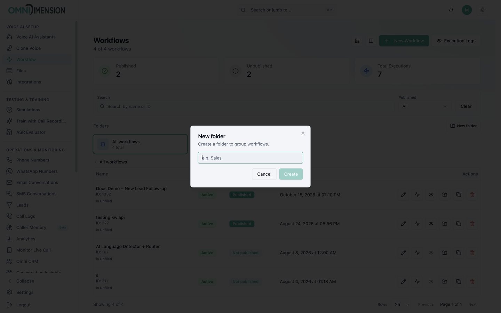Move testing kw api workflow to folder

click(x=445, y=224)
